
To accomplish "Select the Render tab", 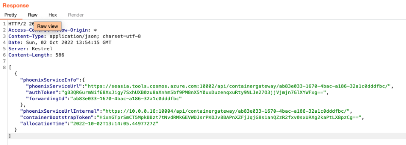I will pyautogui.click(x=76, y=15).
